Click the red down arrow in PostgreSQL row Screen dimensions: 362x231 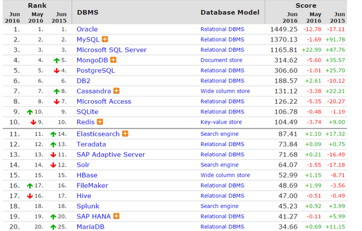tap(57, 71)
